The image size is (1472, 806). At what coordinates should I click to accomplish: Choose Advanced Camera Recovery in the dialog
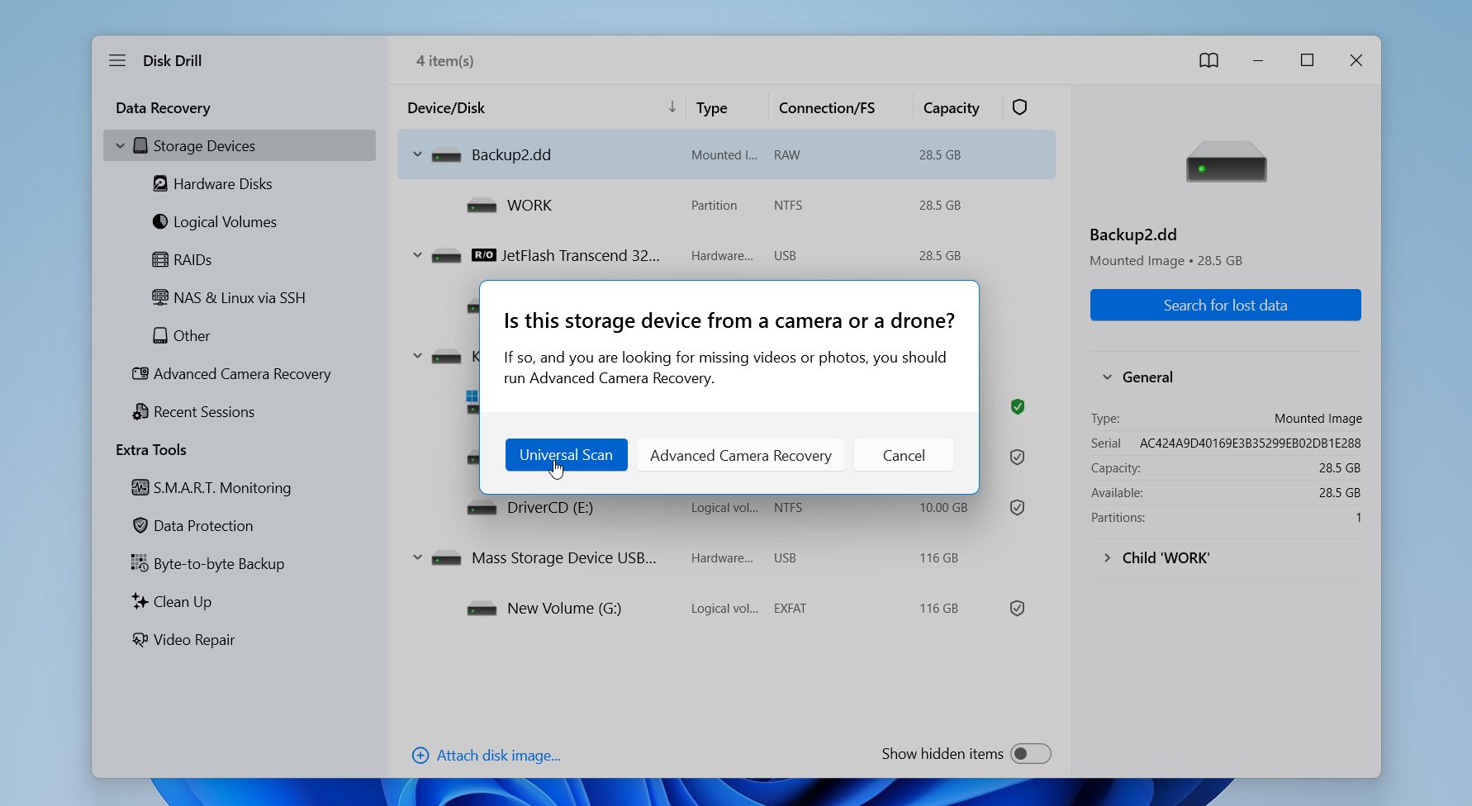(740, 455)
